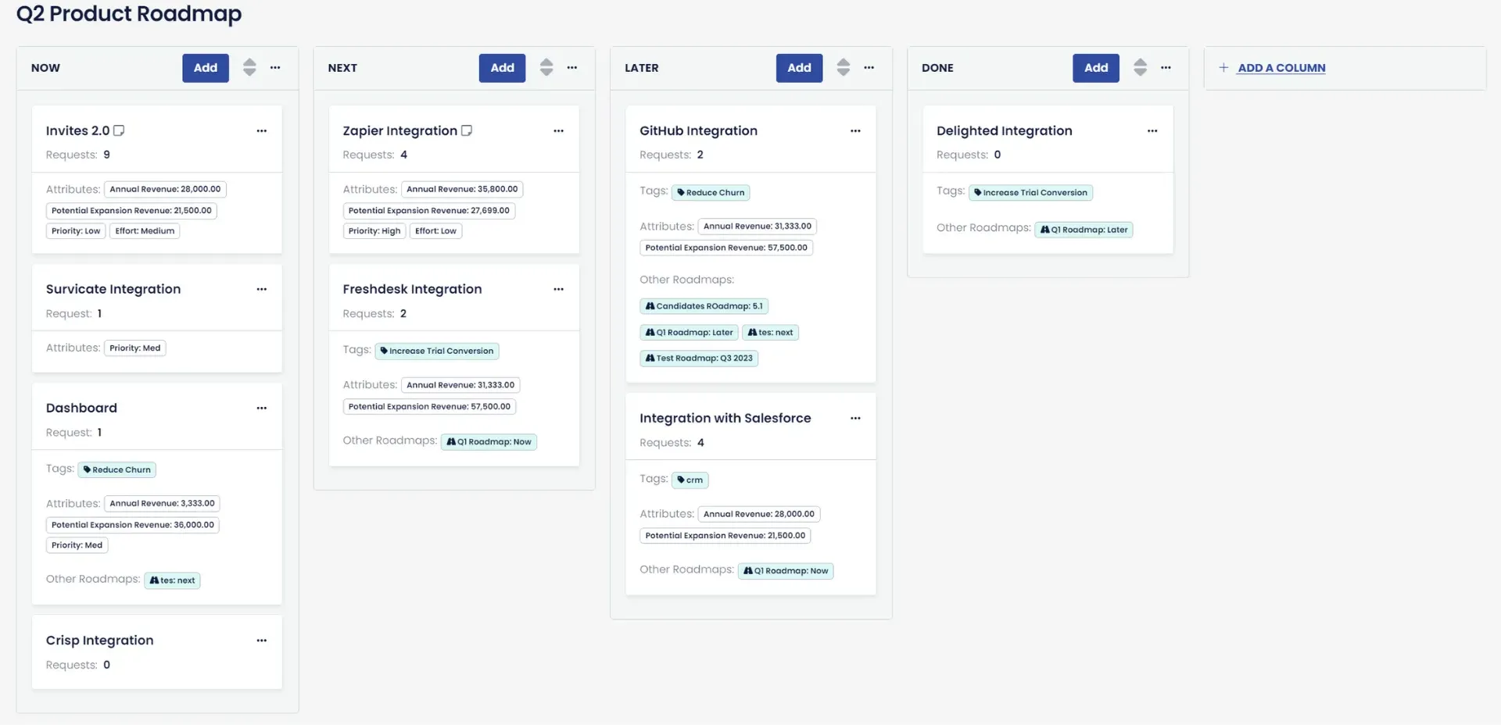Image resolution: width=1501 pixels, height=728 pixels.
Task: Open the GitHub Integration card title
Action: click(698, 131)
